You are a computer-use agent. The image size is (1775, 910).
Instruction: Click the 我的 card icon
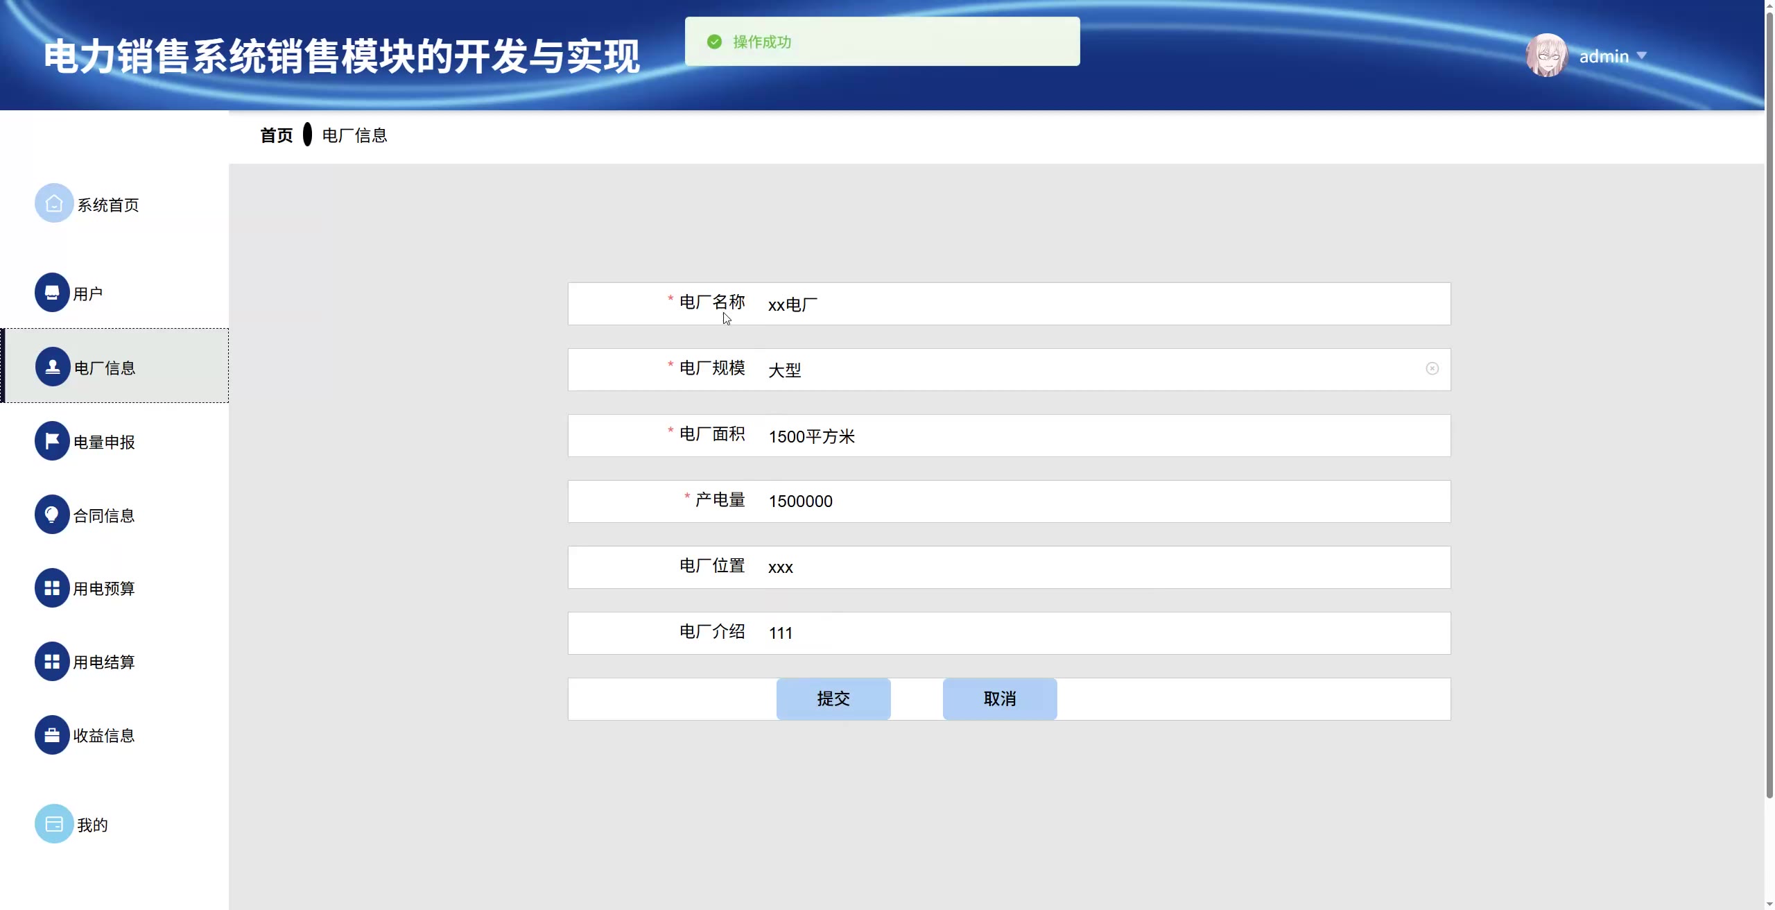pyautogui.click(x=54, y=824)
